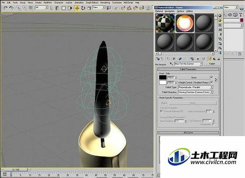Click the black front color swatch
Screen dimensions: 245x178
coord(163,78)
